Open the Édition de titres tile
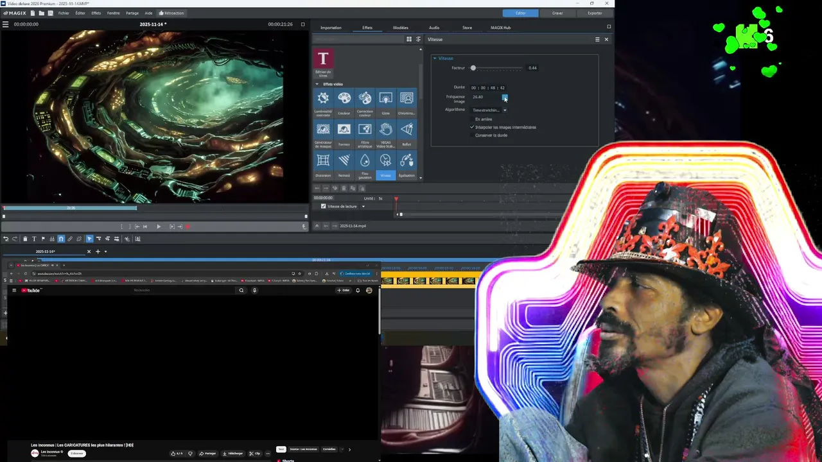822x462 pixels. point(323,64)
